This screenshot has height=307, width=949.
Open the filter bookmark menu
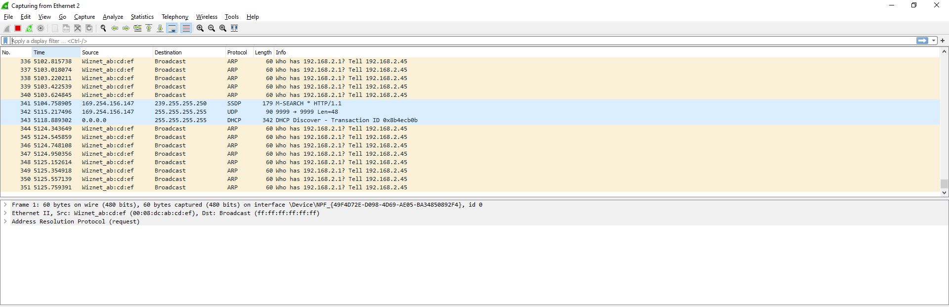coord(5,41)
